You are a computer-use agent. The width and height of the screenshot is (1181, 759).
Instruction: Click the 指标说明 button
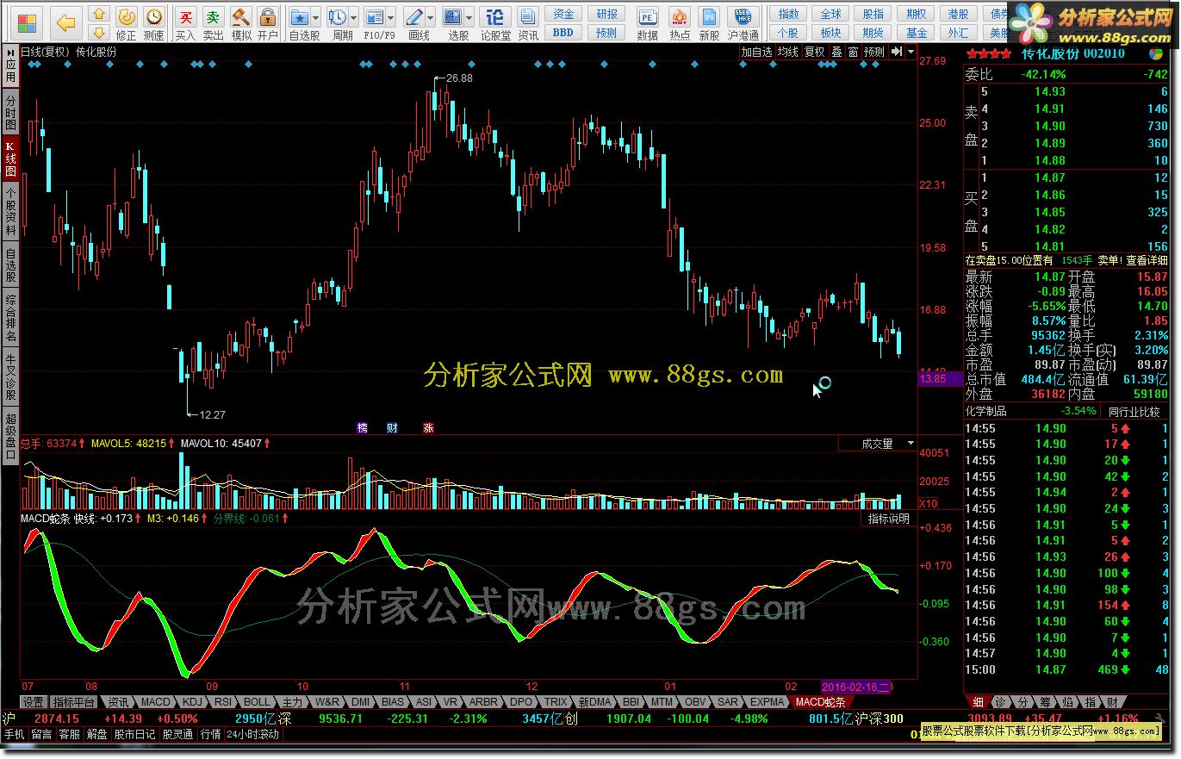(x=888, y=519)
